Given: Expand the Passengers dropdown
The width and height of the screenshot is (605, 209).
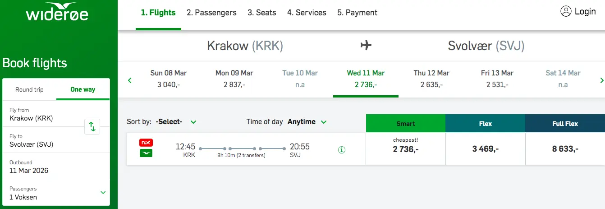Looking at the screenshot, I should tap(103, 193).
